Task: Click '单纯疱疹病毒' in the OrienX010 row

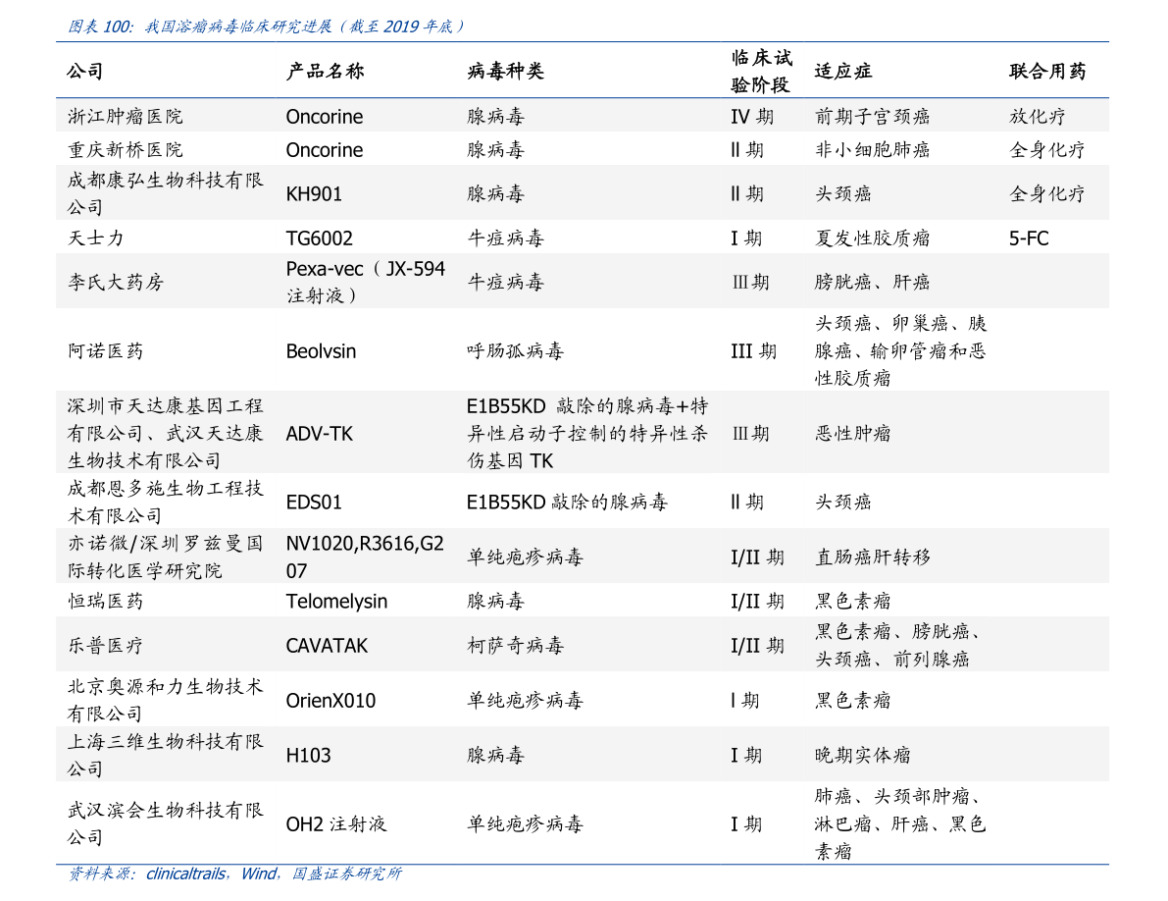Action: [x=525, y=700]
